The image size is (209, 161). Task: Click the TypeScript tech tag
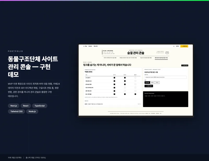40,106
